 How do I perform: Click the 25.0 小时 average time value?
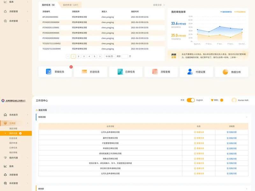(x=178, y=35)
